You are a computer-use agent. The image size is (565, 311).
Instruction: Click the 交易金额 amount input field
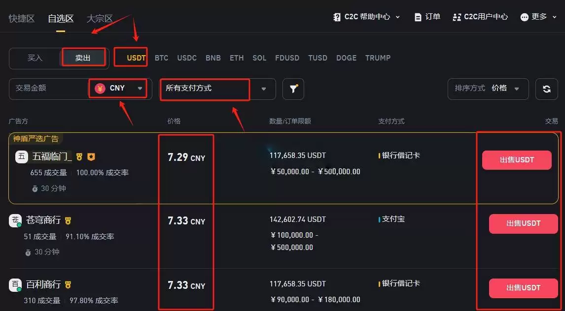pos(54,89)
